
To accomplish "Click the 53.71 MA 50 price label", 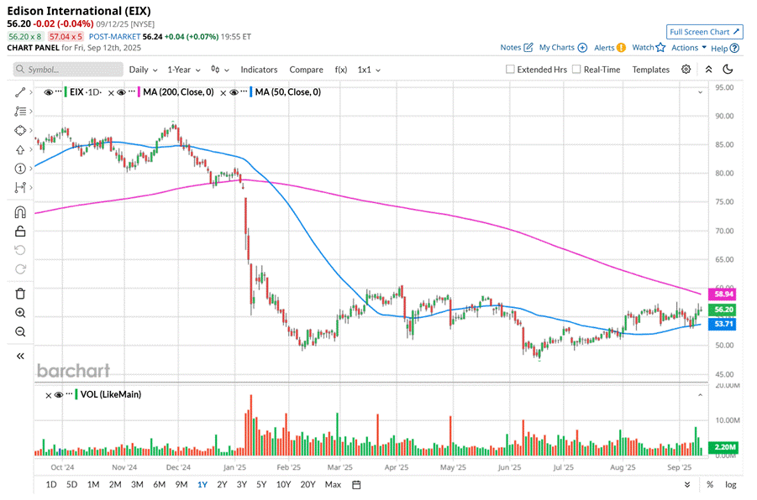I will tap(723, 324).
